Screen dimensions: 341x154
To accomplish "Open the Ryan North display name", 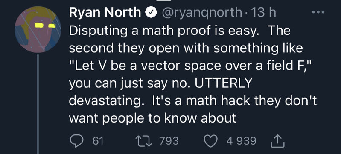I will 105,13.
